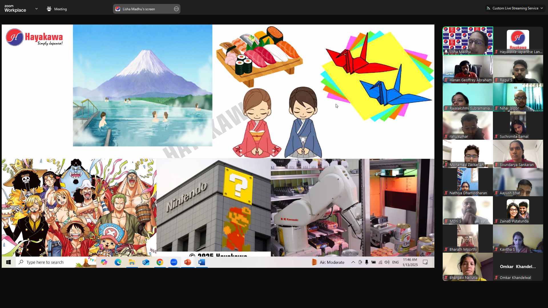Image resolution: width=548 pixels, height=308 pixels.
Task: Select Bhargavi Nellutla's video tile
Action: tap(468, 267)
